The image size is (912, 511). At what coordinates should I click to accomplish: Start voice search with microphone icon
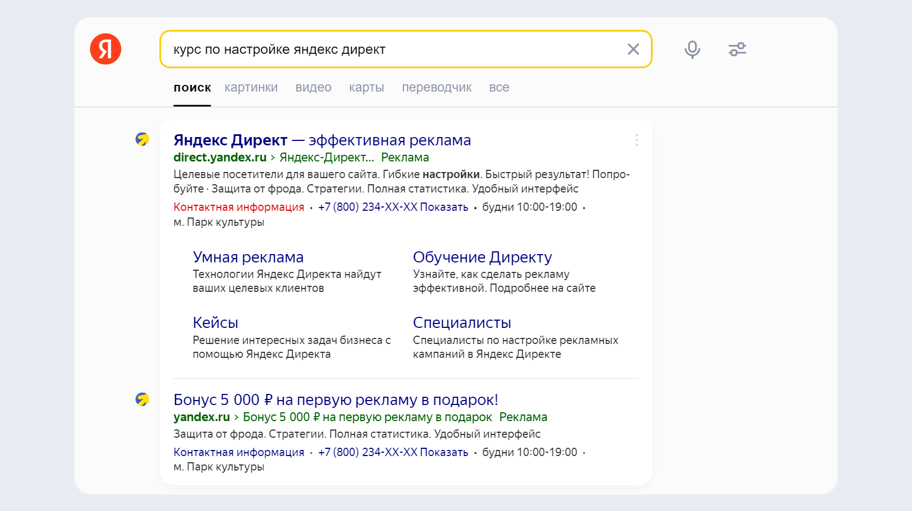coord(692,49)
